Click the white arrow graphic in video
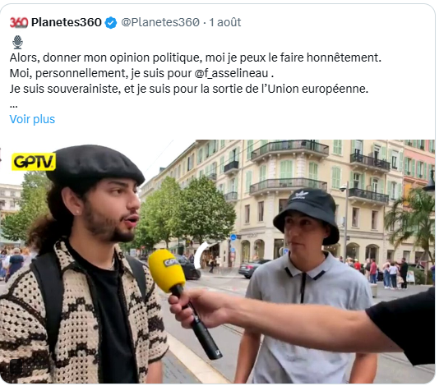The height and width of the screenshot is (386, 439). (201, 255)
